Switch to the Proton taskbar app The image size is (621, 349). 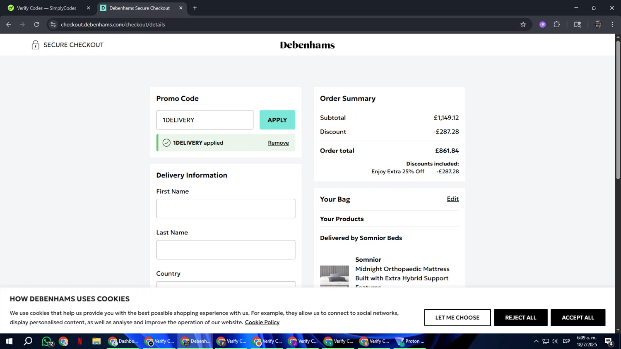(x=410, y=341)
